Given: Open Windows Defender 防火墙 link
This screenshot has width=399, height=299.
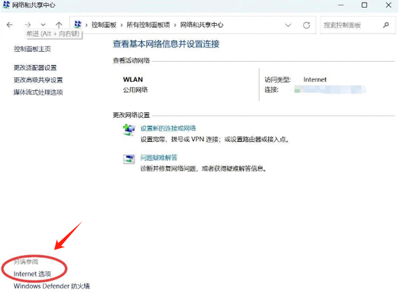Looking at the screenshot, I should coord(52,286).
